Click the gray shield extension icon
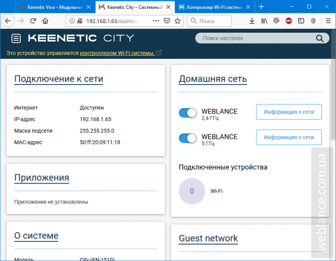Image resolution: width=336 pixels, height=261 pixels. 313,21
